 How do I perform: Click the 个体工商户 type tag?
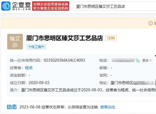(36, 47)
